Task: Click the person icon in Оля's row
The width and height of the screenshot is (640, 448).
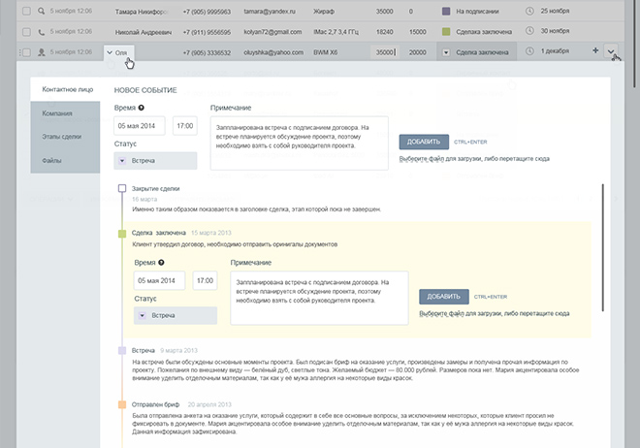Action: [x=41, y=51]
